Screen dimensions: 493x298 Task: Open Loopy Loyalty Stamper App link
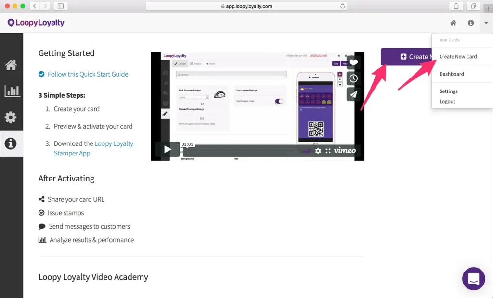(x=93, y=148)
